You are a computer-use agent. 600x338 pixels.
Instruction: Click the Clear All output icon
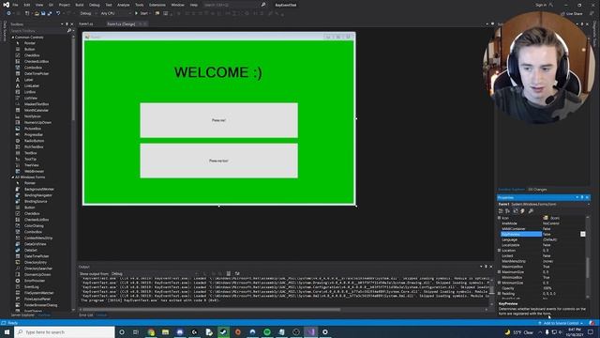click(x=229, y=273)
